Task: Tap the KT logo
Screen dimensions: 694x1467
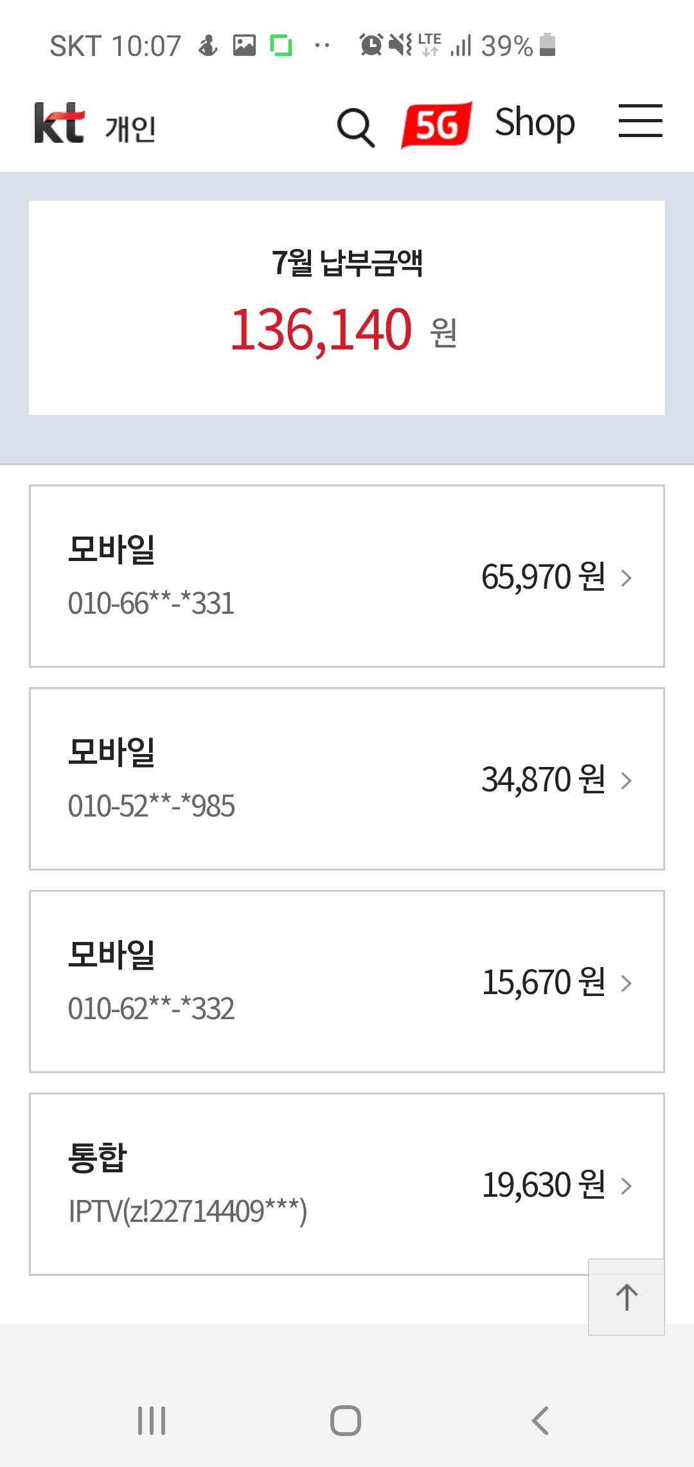Action: [x=59, y=123]
